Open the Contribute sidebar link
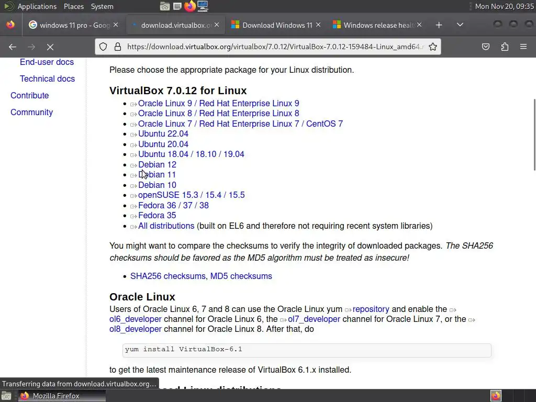This screenshot has width=536, height=402. coord(30,95)
